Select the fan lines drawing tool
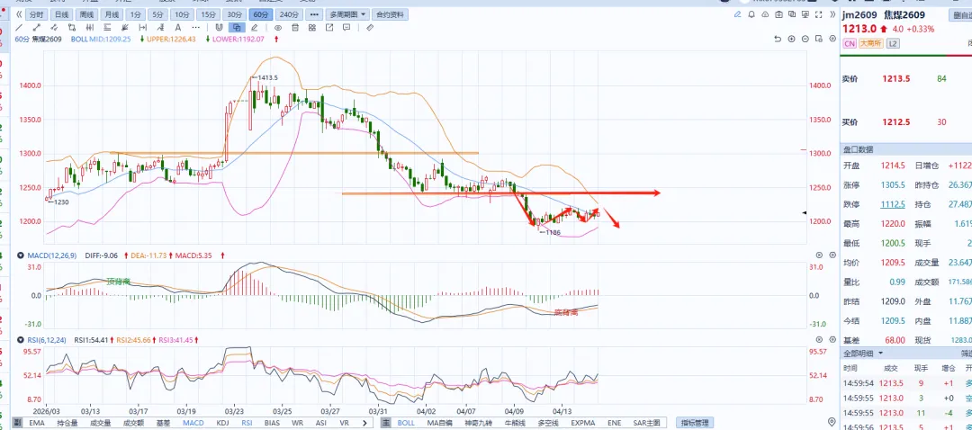The width and height of the screenshot is (972, 430). click(124, 27)
